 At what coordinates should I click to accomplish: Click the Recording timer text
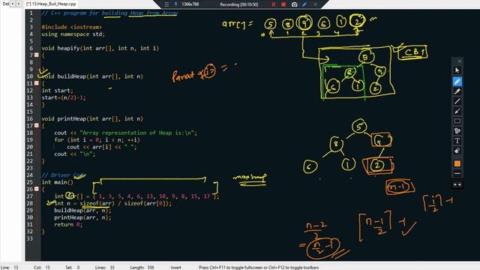(238, 4)
